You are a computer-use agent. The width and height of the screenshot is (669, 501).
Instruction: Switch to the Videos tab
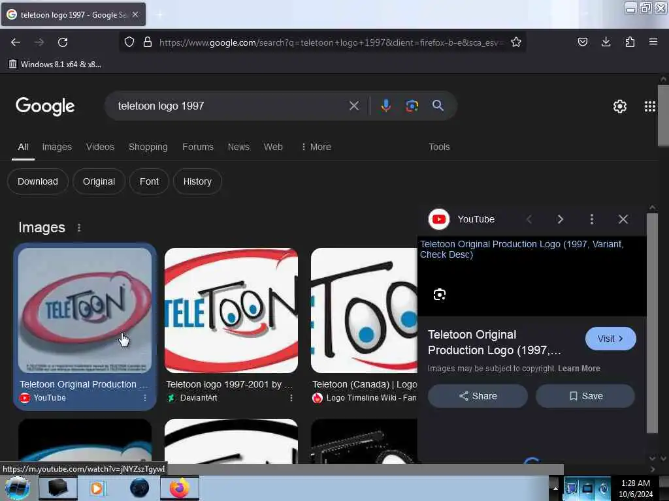click(100, 147)
